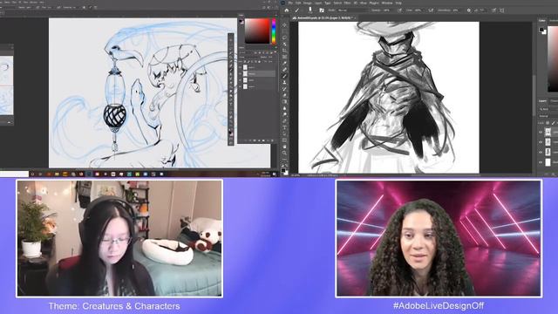Image resolution: width=558 pixels, height=314 pixels.
Task: Toggle visibility of bottom layer in right Layers panel
Action: pyautogui.click(x=541, y=162)
